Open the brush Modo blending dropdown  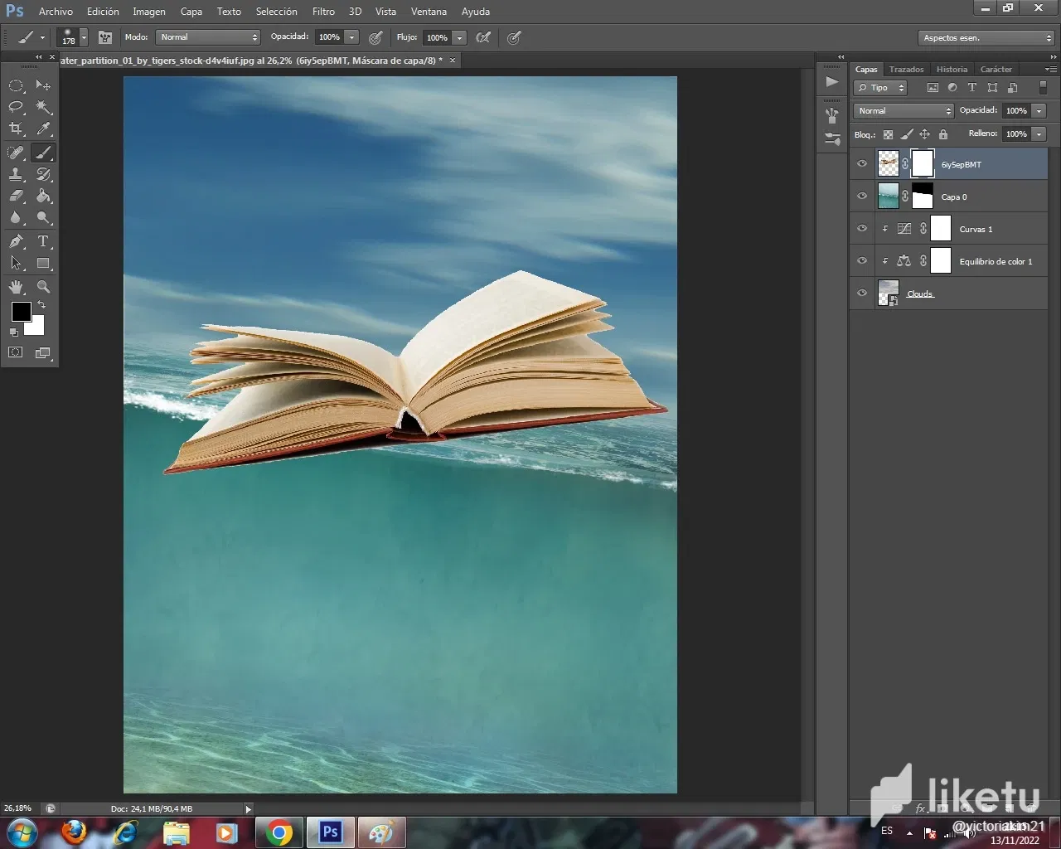pos(208,37)
